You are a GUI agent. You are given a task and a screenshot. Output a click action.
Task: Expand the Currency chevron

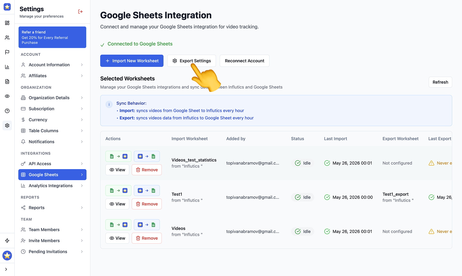[x=82, y=120]
